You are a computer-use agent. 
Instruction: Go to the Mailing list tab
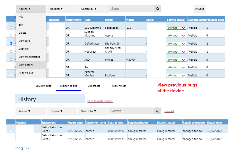(119, 86)
